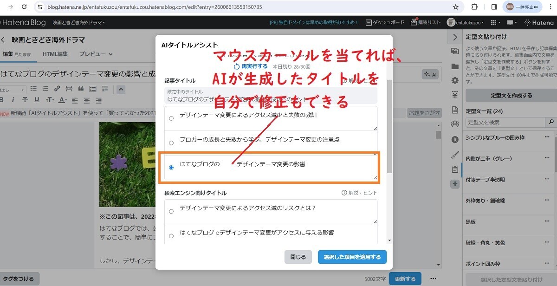Open the 見出し heading style dropdown

coord(13,89)
